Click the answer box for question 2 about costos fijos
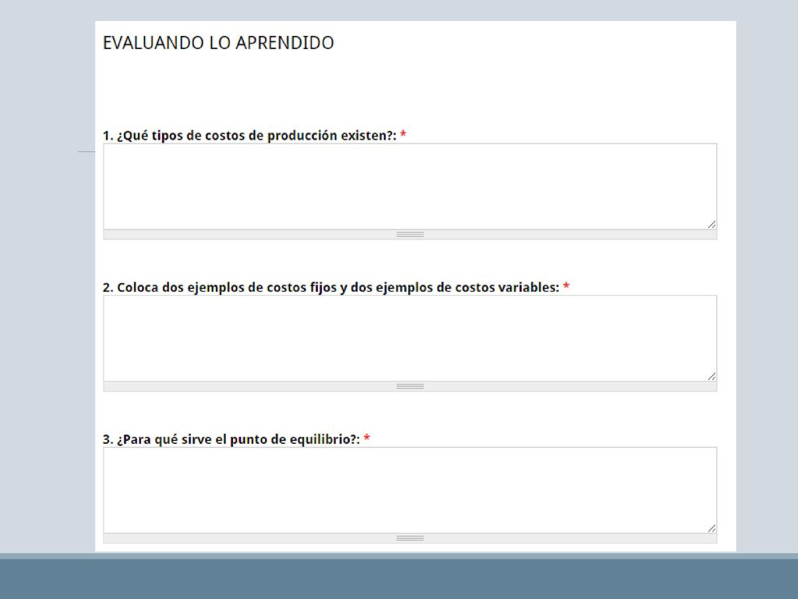Screen dimensions: 798x599 pyautogui.click(x=410, y=338)
